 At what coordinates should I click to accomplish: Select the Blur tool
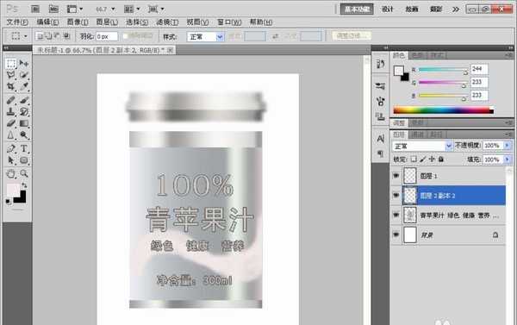point(11,135)
